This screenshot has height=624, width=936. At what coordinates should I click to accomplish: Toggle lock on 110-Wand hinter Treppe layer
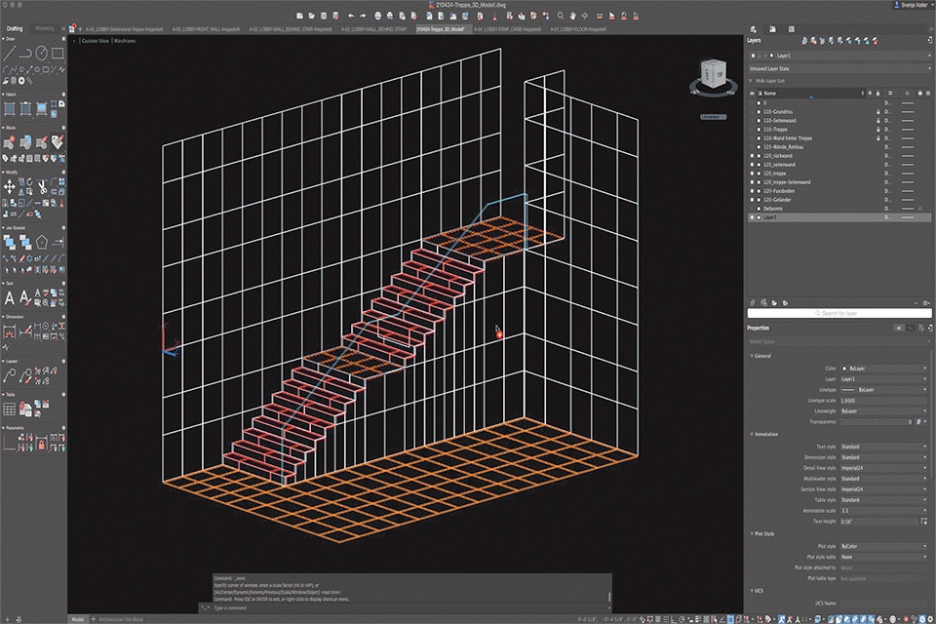[878, 137]
